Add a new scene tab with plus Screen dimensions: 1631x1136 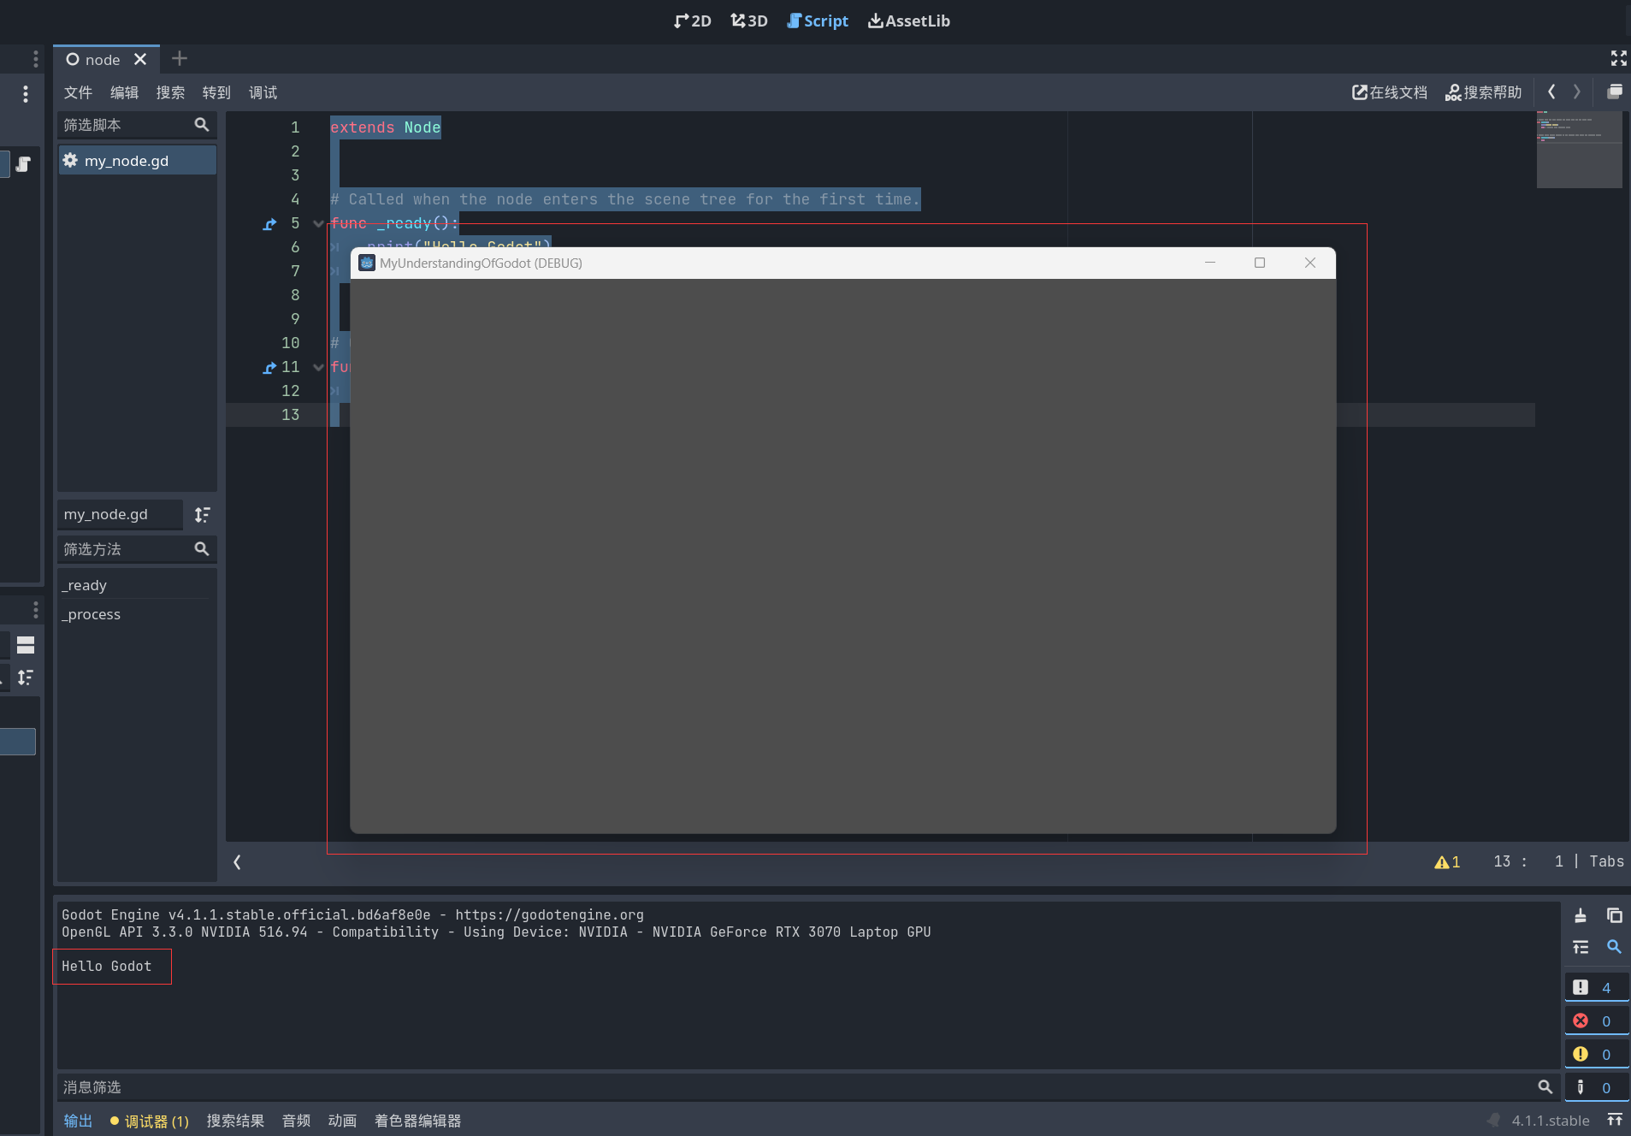(179, 59)
